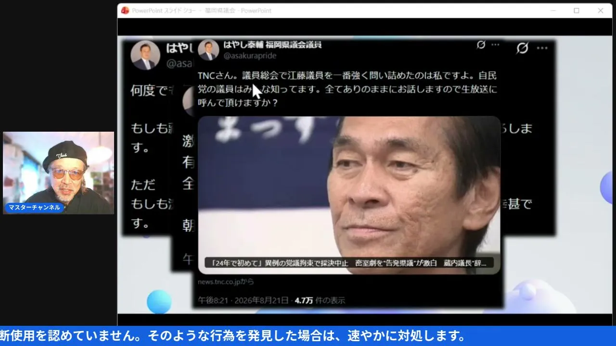Screen dimensions: 616x346
Task: Click the webcam video of the man in a cap
Action: (58, 173)
